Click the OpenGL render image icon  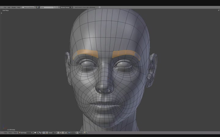point(84,133)
